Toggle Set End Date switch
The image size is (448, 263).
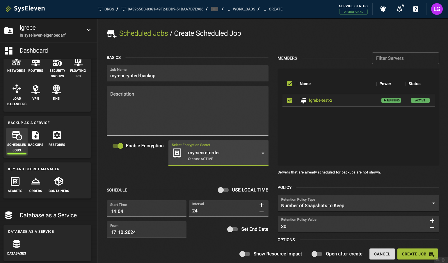232,229
